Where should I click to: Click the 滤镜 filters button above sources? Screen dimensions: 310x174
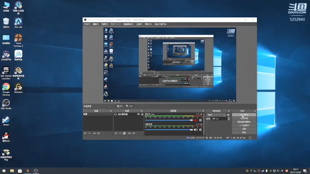point(129,106)
